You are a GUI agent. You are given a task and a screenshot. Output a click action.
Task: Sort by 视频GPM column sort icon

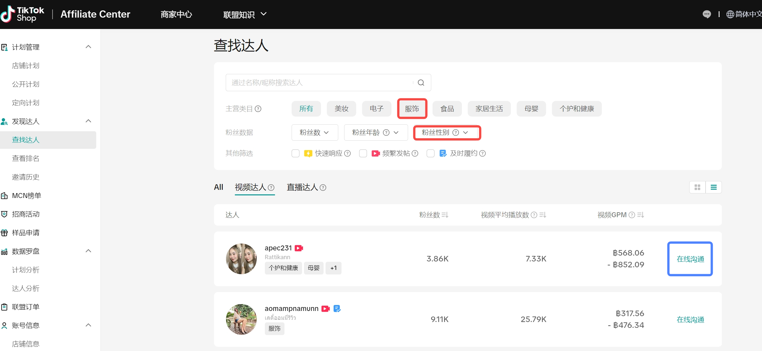[x=640, y=215]
